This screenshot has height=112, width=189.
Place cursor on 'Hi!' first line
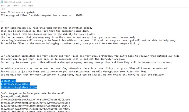3,9
